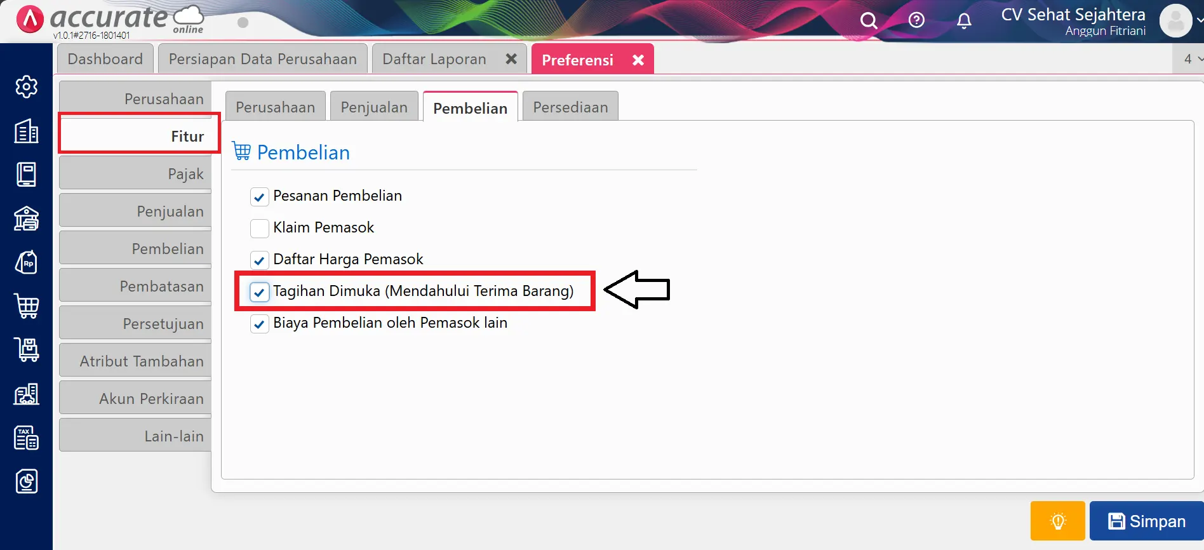
Task: Click the CV Sehat Sejahtera company name
Action: pos(1073,14)
